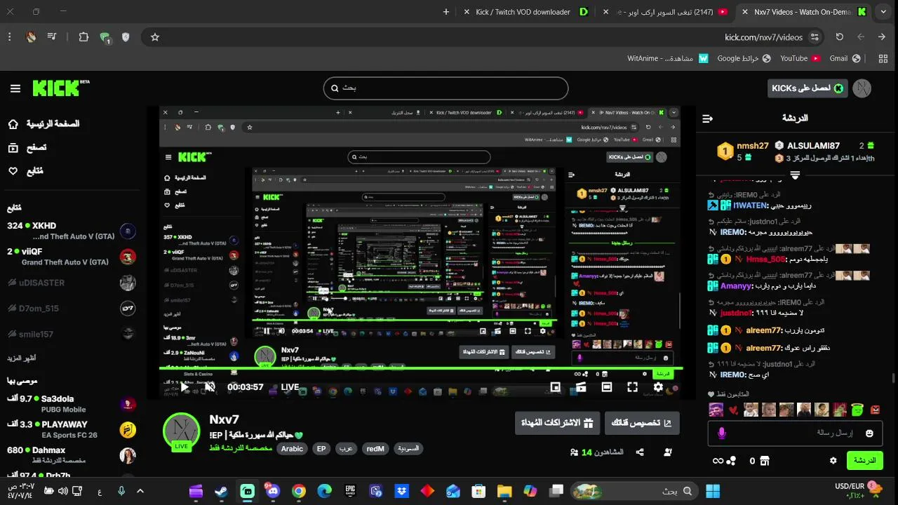Open the chat emoji picker

pyautogui.click(x=870, y=433)
